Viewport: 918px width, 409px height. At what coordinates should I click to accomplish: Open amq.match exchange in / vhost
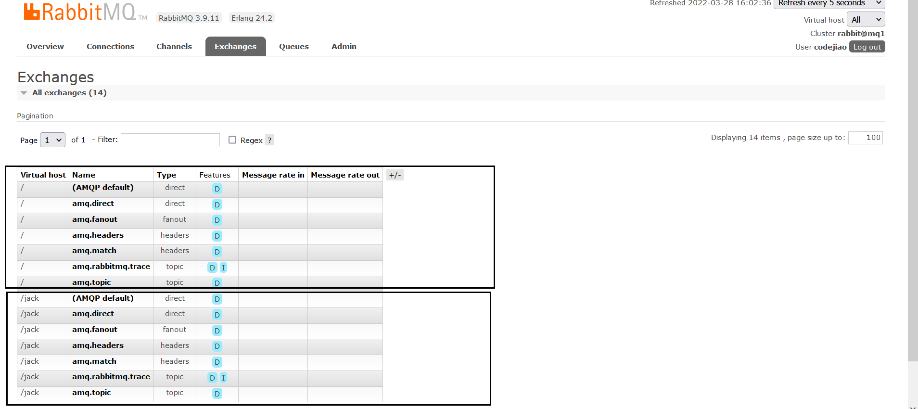click(94, 251)
